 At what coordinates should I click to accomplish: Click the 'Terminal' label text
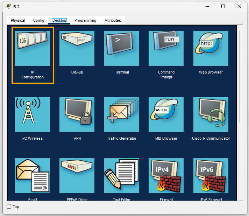(122, 72)
